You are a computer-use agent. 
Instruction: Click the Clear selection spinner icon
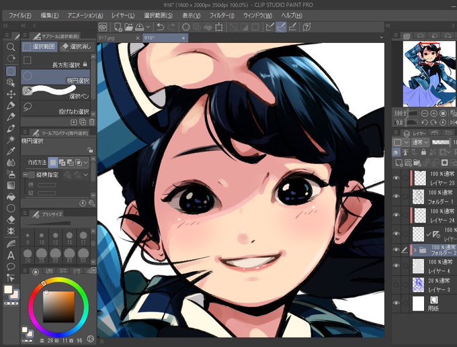tap(185, 27)
